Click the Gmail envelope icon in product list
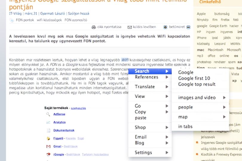The height and width of the screenshot is (161, 242). [48, 146]
